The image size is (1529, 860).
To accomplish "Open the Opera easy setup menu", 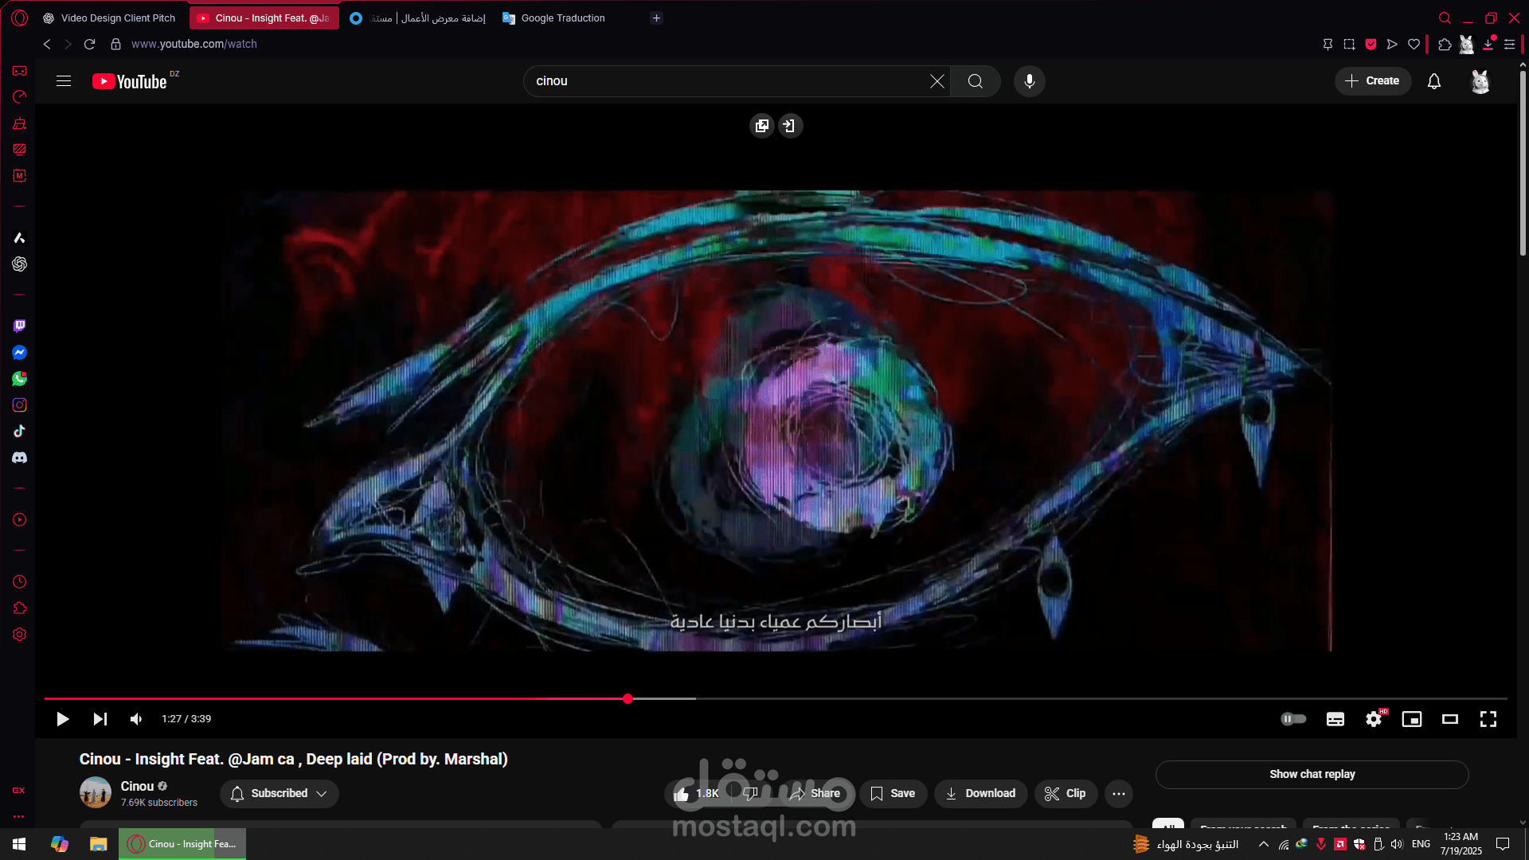I will [1509, 45].
